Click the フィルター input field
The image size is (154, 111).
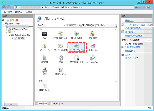tap(54, 25)
